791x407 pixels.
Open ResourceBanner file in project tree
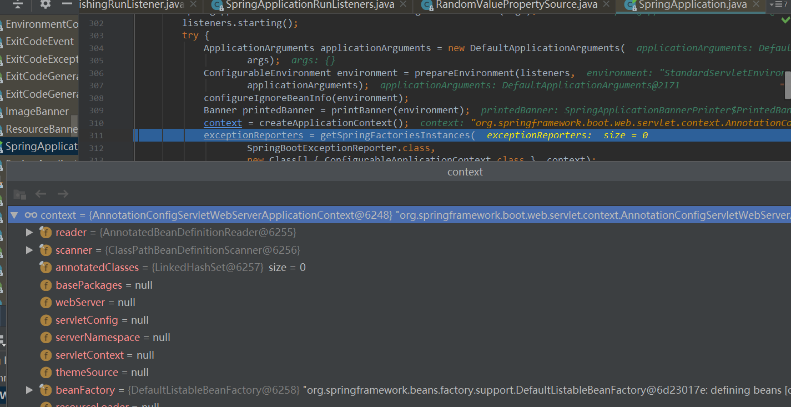(x=42, y=129)
